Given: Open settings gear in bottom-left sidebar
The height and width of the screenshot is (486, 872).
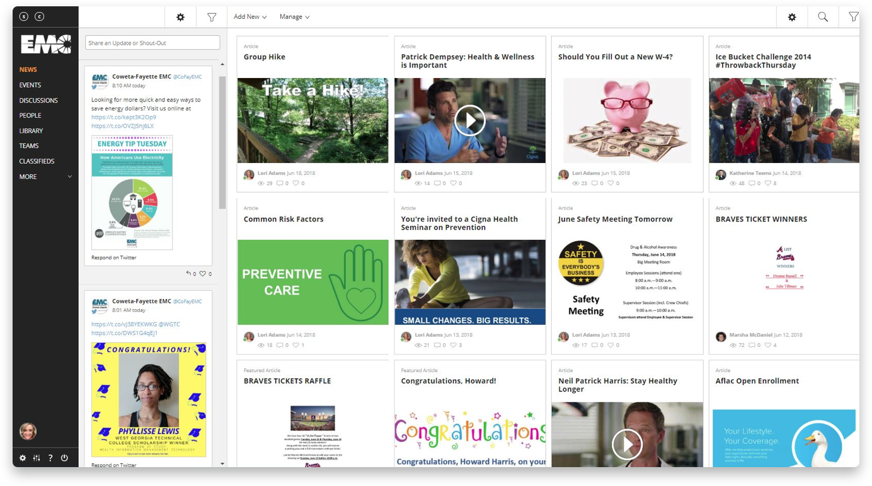Looking at the screenshot, I should tap(23, 458).
